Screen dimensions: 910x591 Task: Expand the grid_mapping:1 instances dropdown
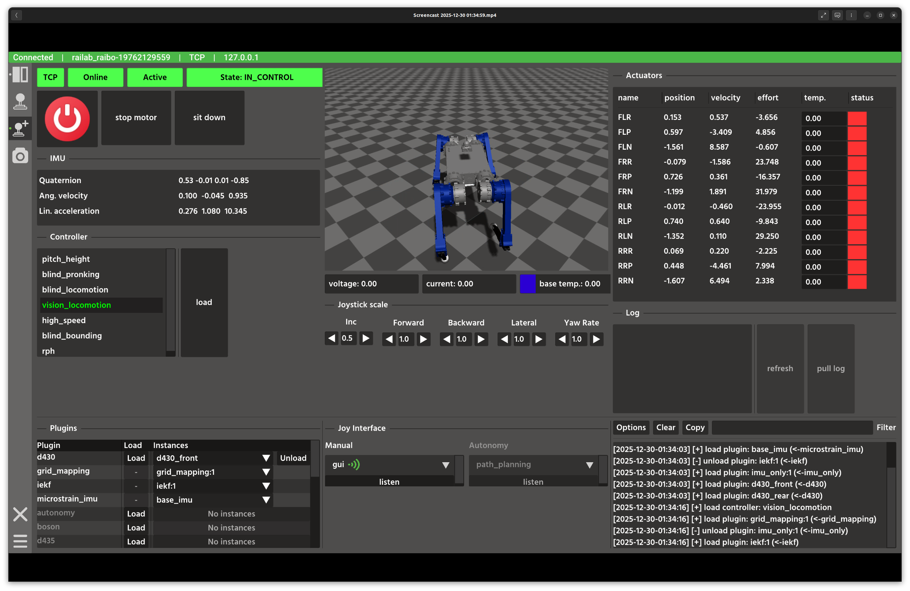[266, 472]
